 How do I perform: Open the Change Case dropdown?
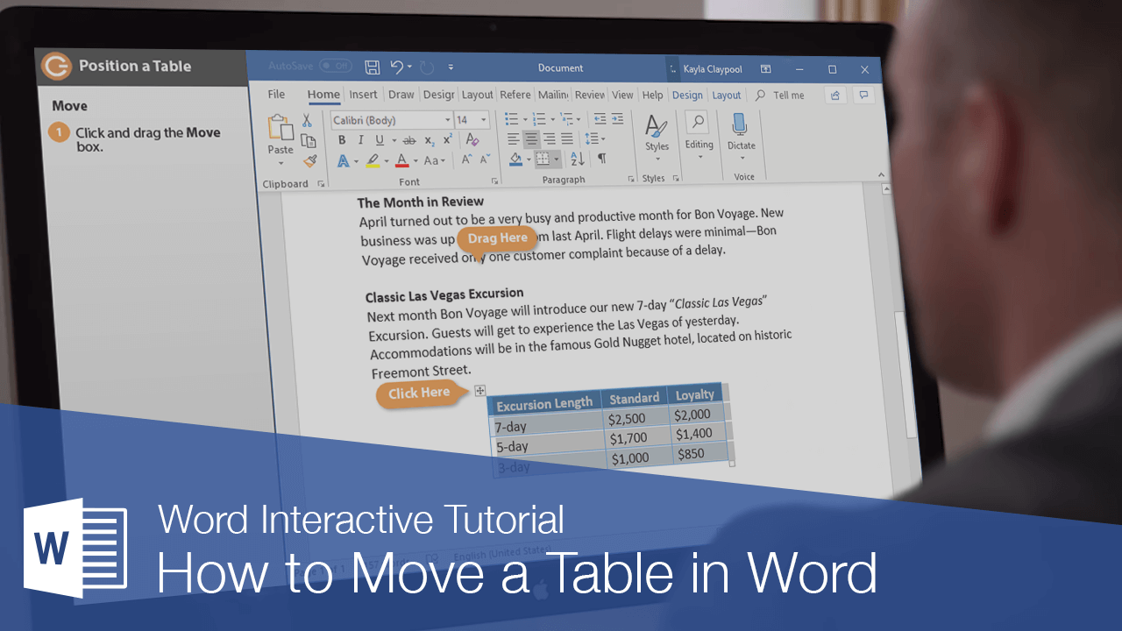coord(432,160)
